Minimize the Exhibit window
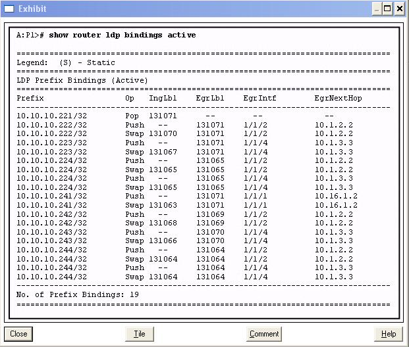 coord(376,9)
